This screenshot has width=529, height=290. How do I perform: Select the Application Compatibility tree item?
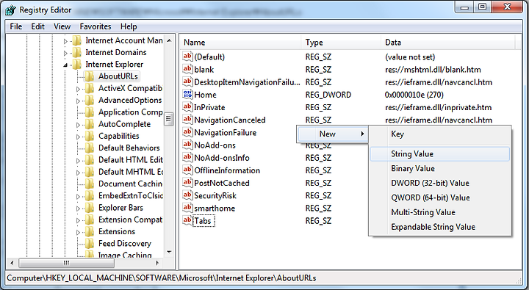(131, 112)
